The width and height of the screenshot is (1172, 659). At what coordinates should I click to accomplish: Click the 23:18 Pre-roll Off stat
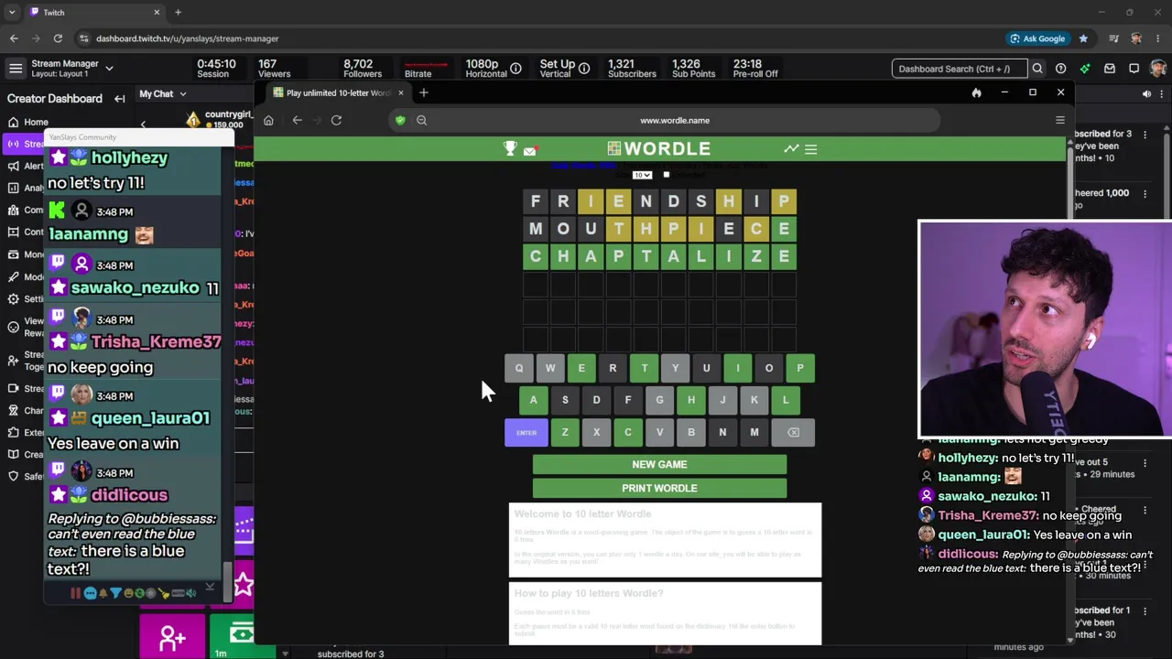[755, 69]
